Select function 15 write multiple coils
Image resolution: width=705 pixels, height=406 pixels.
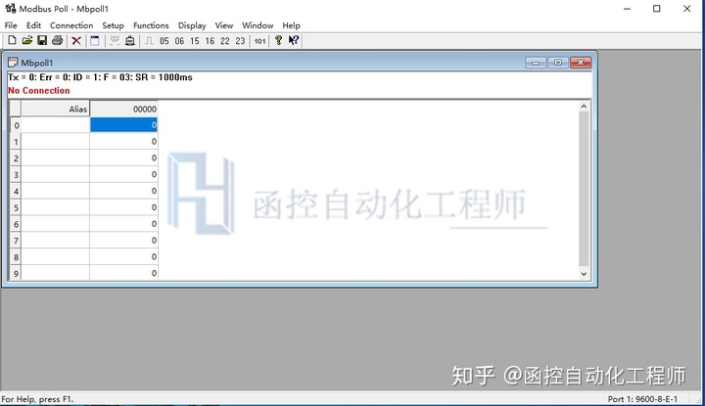coord(195,41)
